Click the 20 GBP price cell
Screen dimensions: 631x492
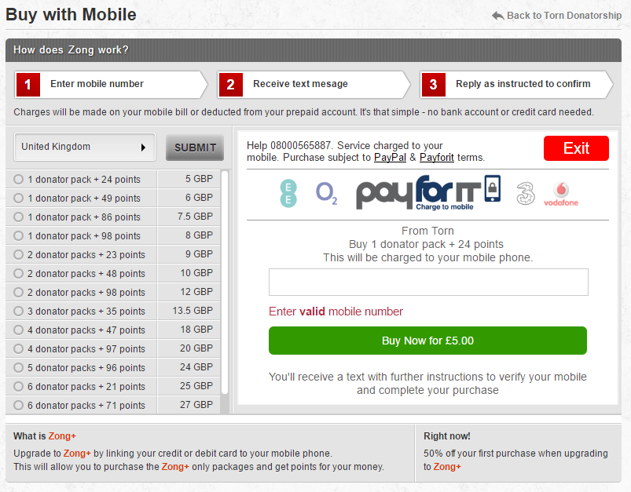189,348
